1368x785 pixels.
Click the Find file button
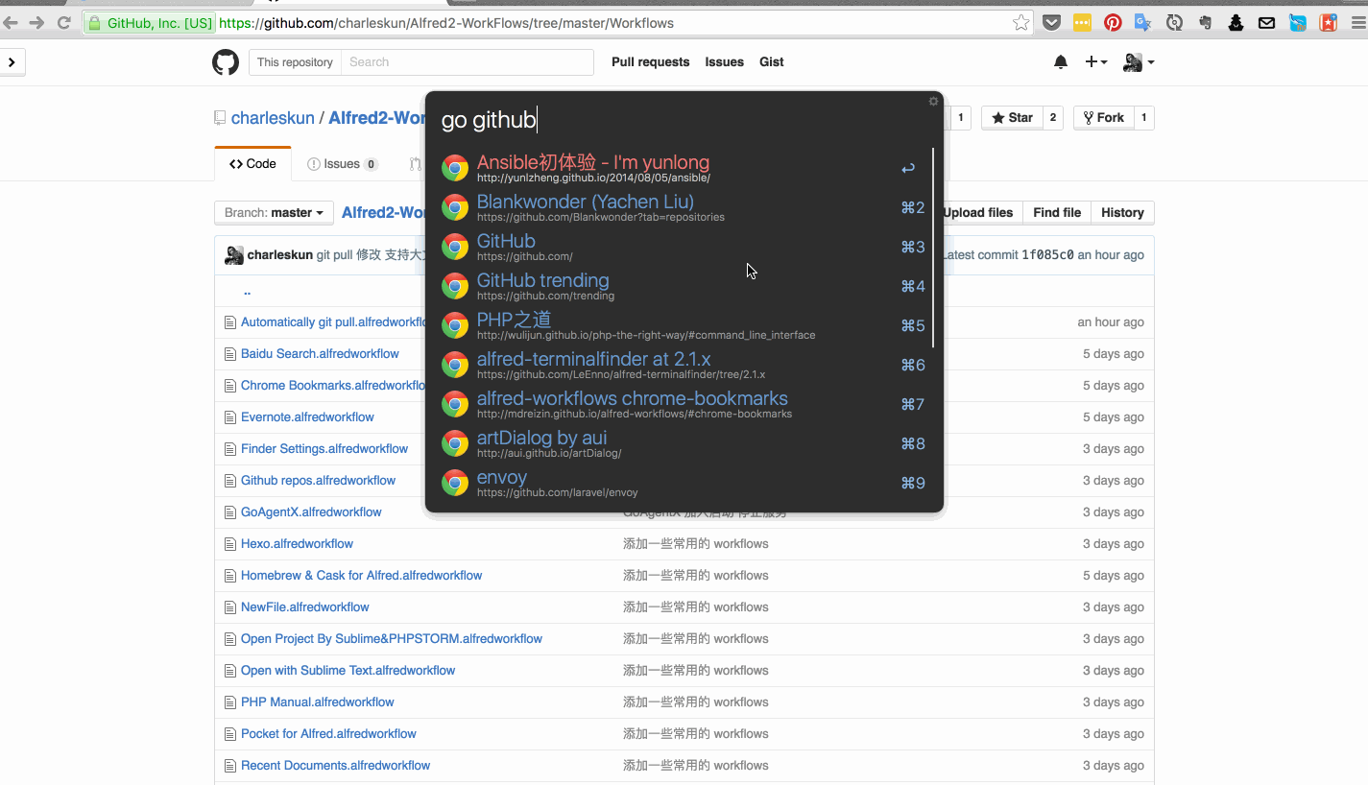point(1057,213)
